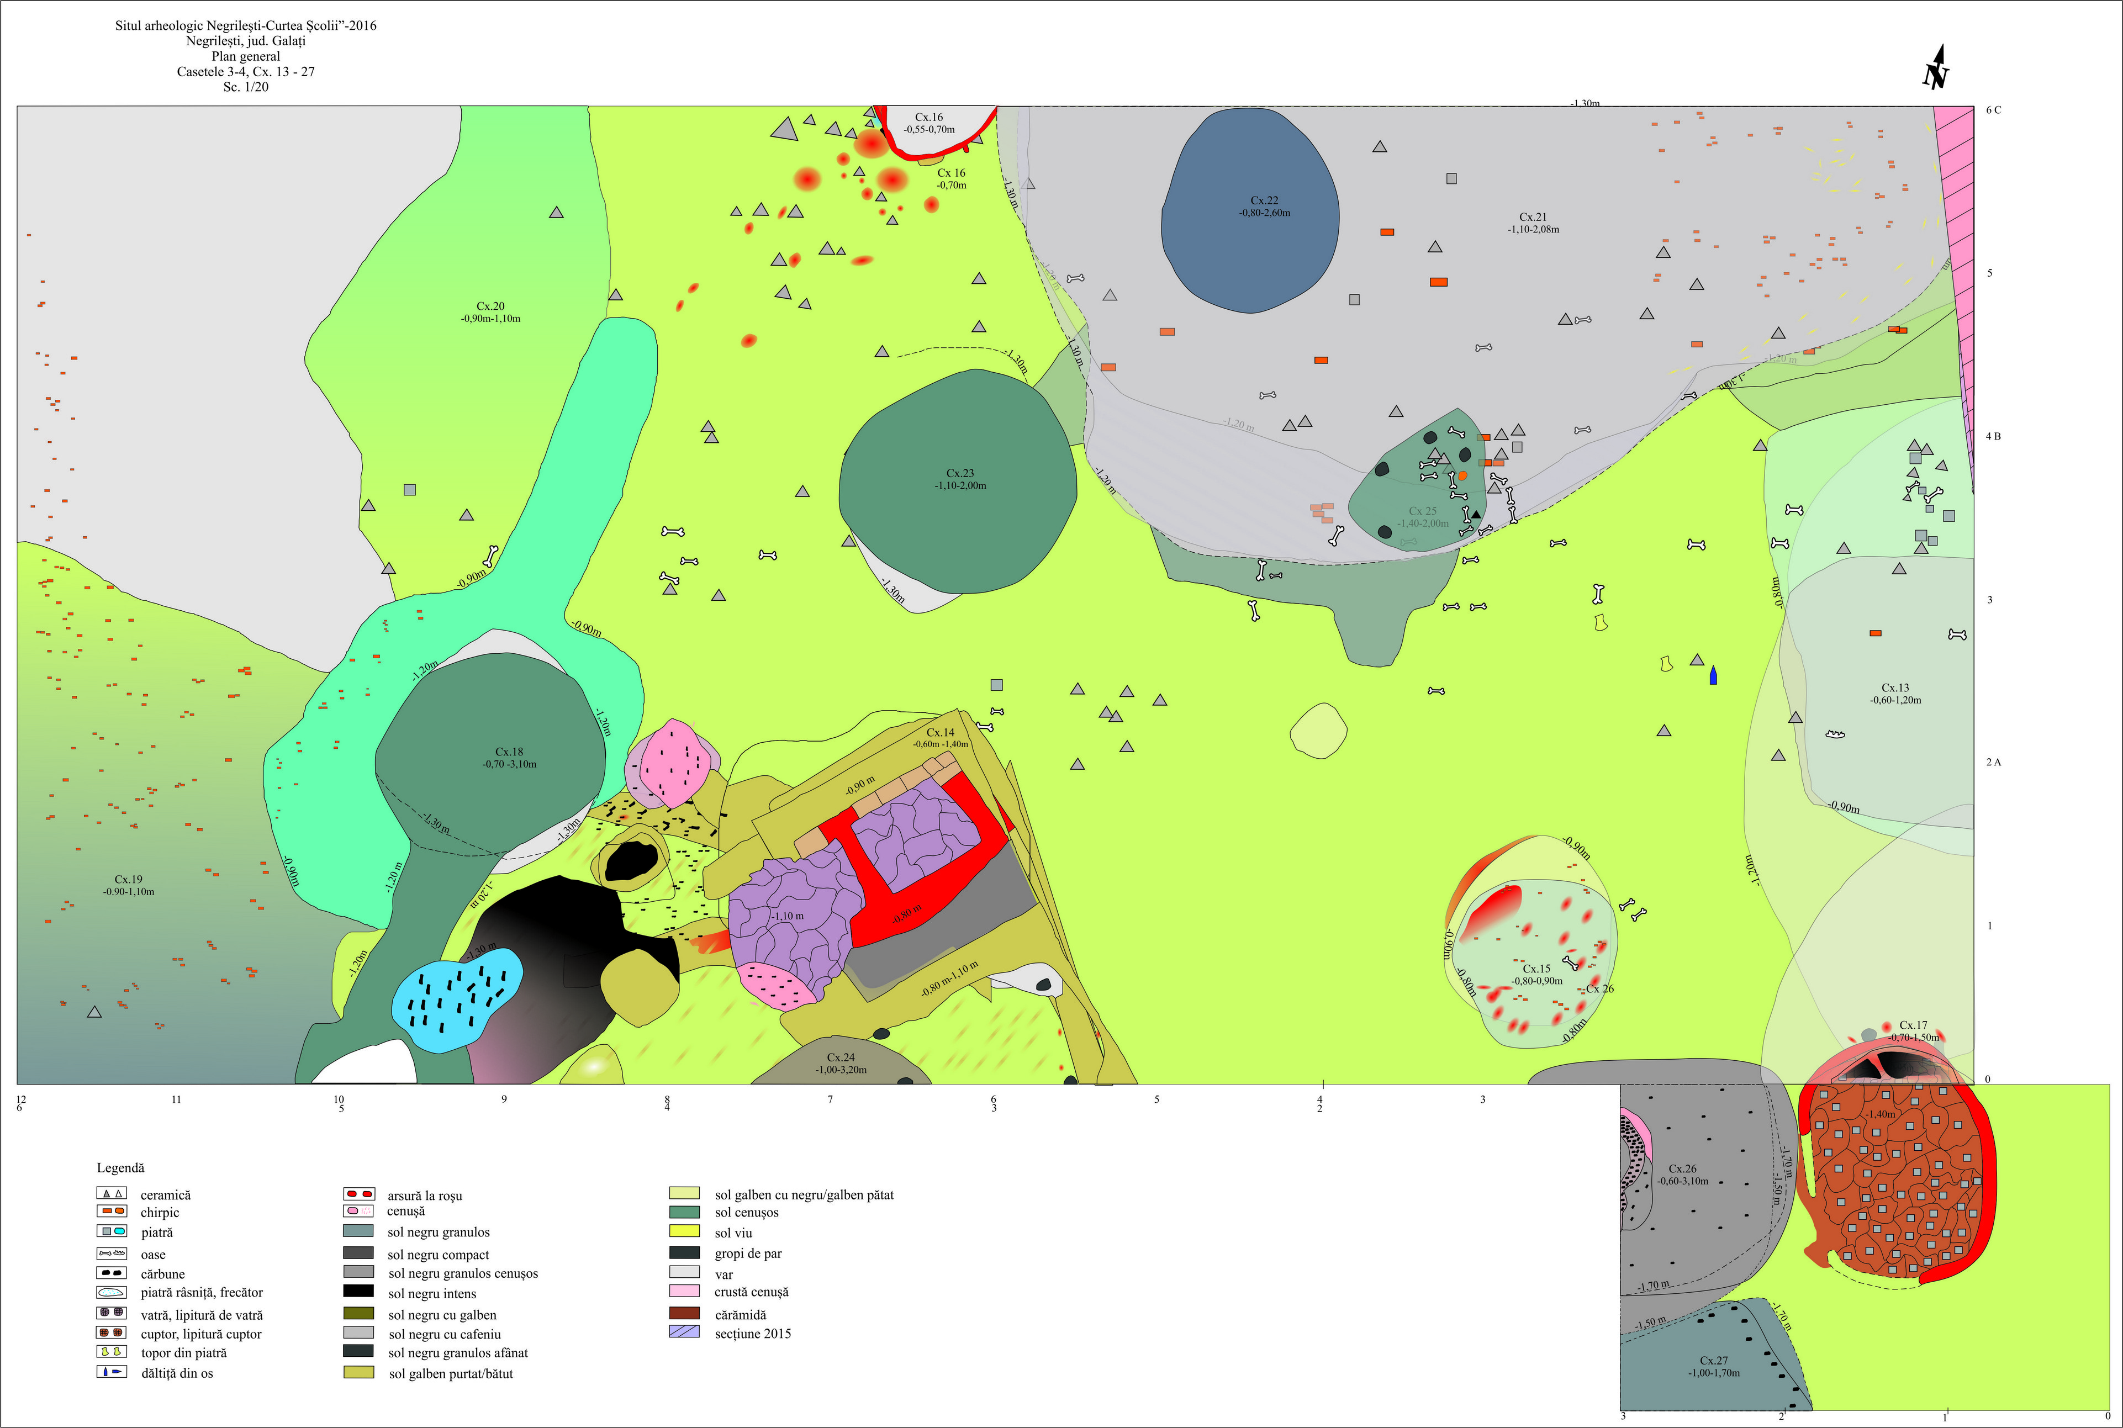Click the sol viu yellow swatch

(x=684, y=1232)
